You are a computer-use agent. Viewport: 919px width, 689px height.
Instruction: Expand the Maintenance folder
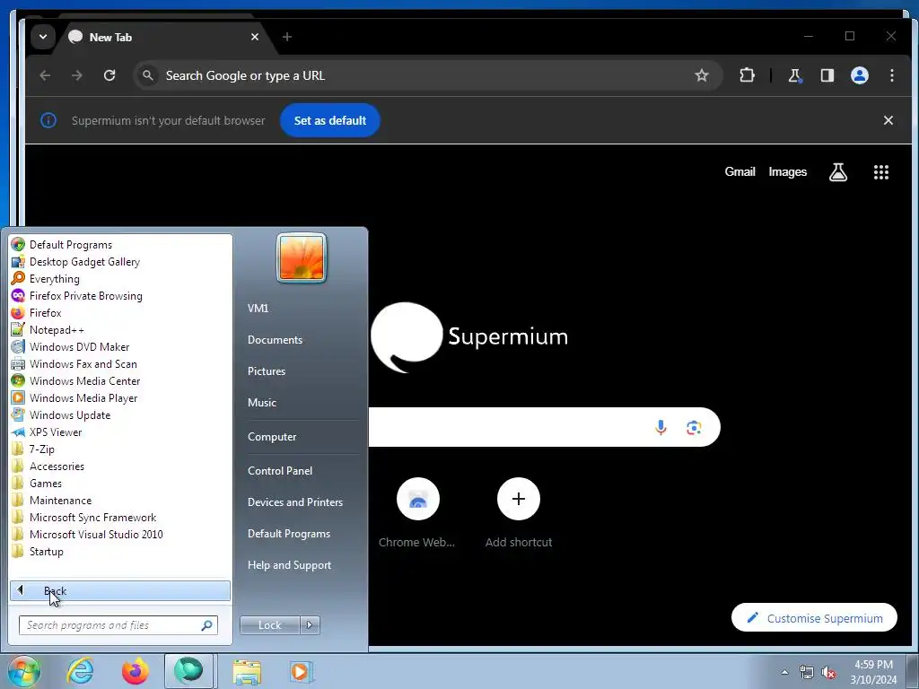(120, 500)
